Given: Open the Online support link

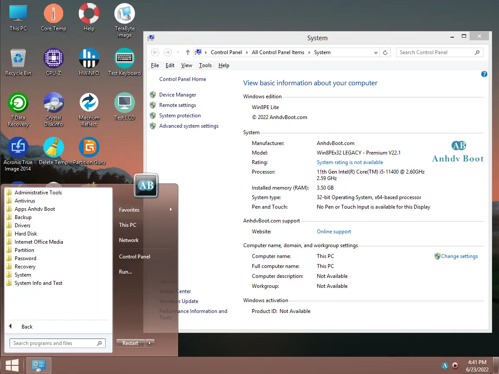Looking at the screenshot, I should pyautogui.click(x=334, y=232).
